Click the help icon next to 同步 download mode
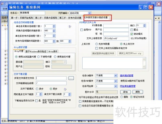This screenshot has width=162, height=124. click(65, 89)
